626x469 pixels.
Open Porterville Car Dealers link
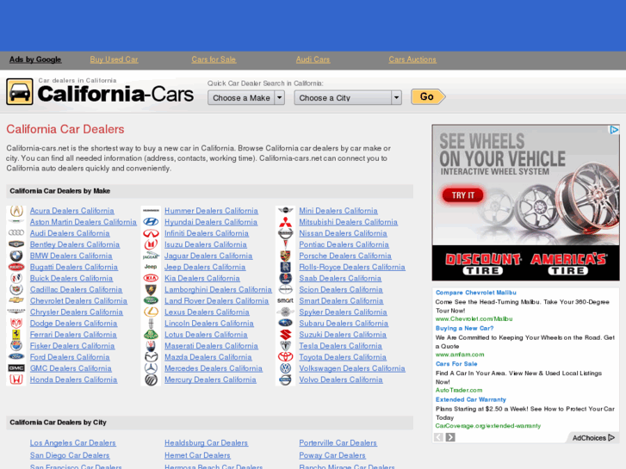click(x=338, y=442)
